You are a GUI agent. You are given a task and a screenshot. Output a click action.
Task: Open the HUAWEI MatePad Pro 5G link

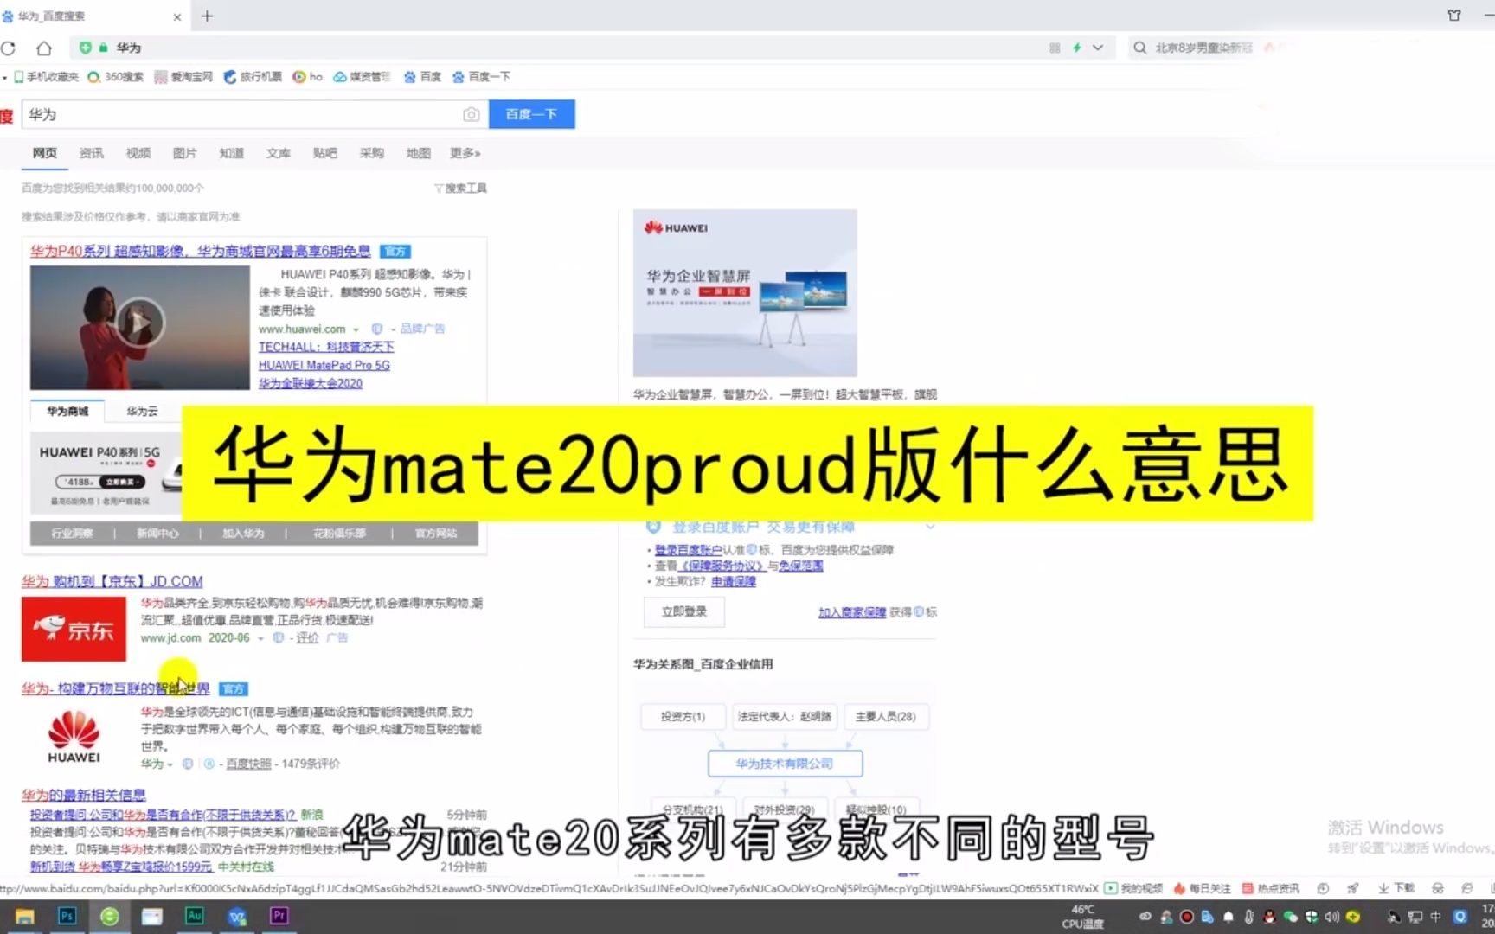pyautogui.click(x=324, y=365)
